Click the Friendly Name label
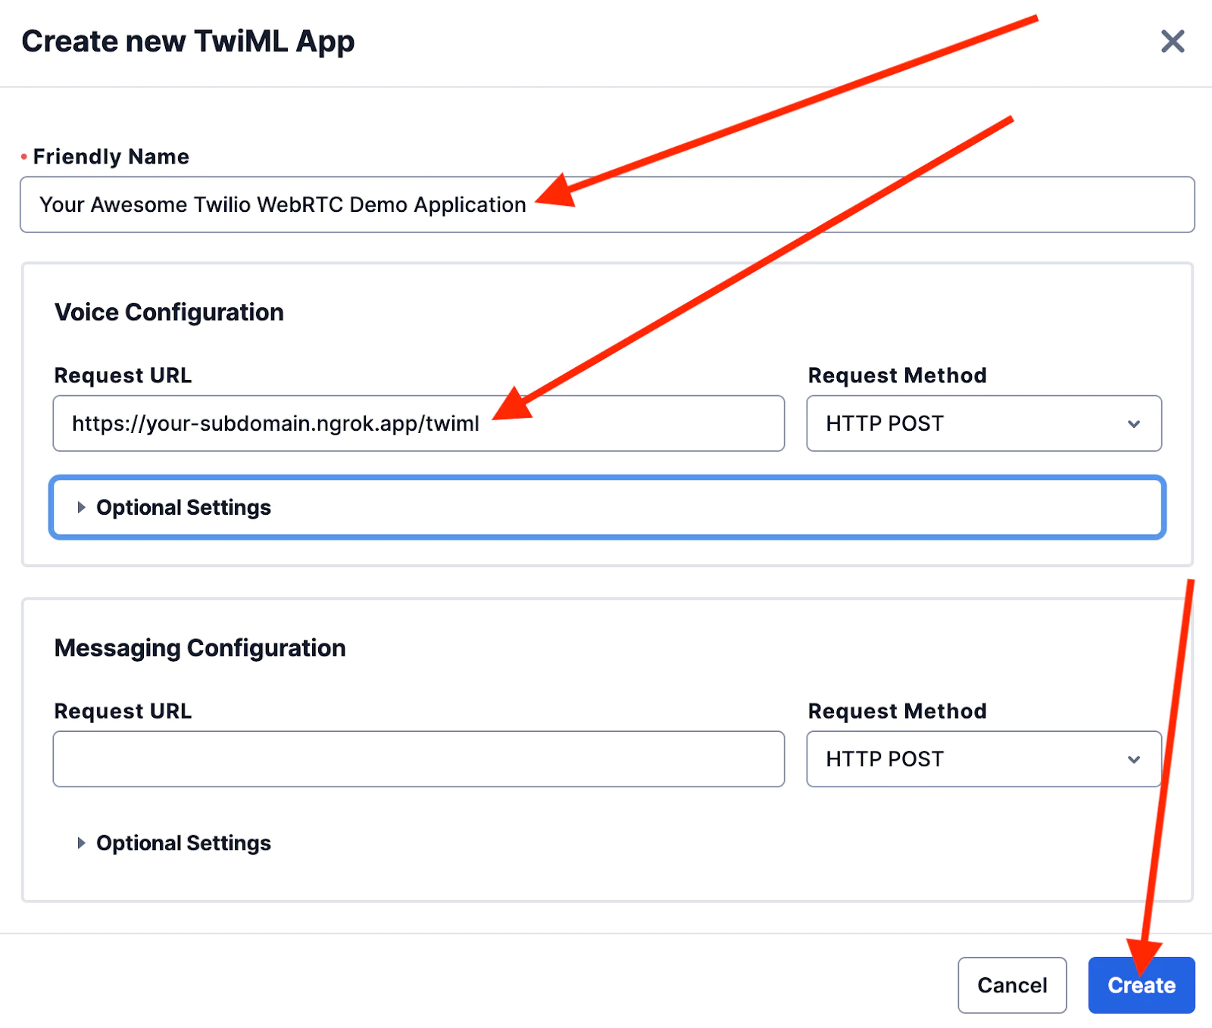The width and height of the screenshot is (1212, 1028). point(111,157)
